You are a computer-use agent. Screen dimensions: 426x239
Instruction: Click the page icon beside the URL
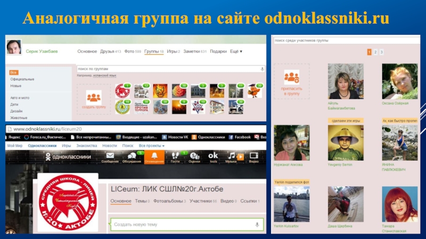10,129
